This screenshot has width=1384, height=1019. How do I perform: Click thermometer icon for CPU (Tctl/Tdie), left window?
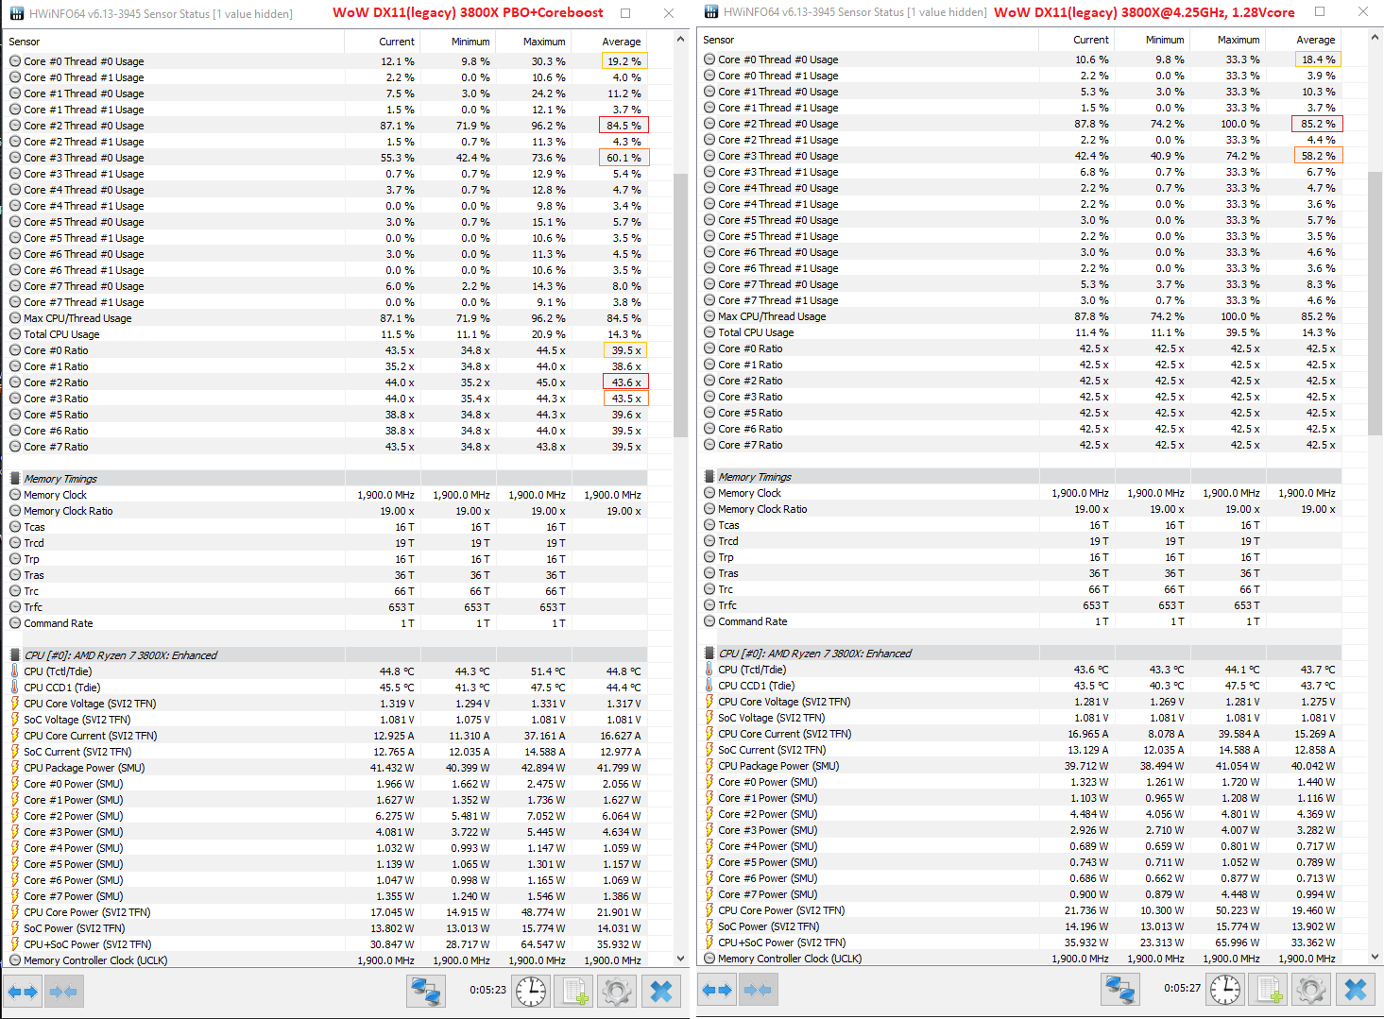[15, 671]
